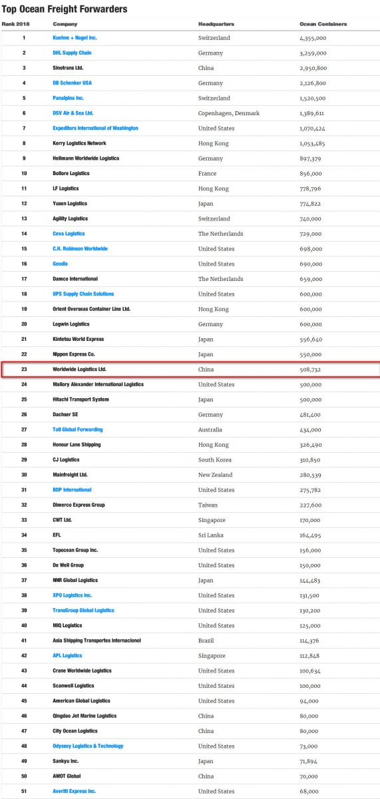
Task: Open the Ceva Logistics link
Action: [69, 234]
